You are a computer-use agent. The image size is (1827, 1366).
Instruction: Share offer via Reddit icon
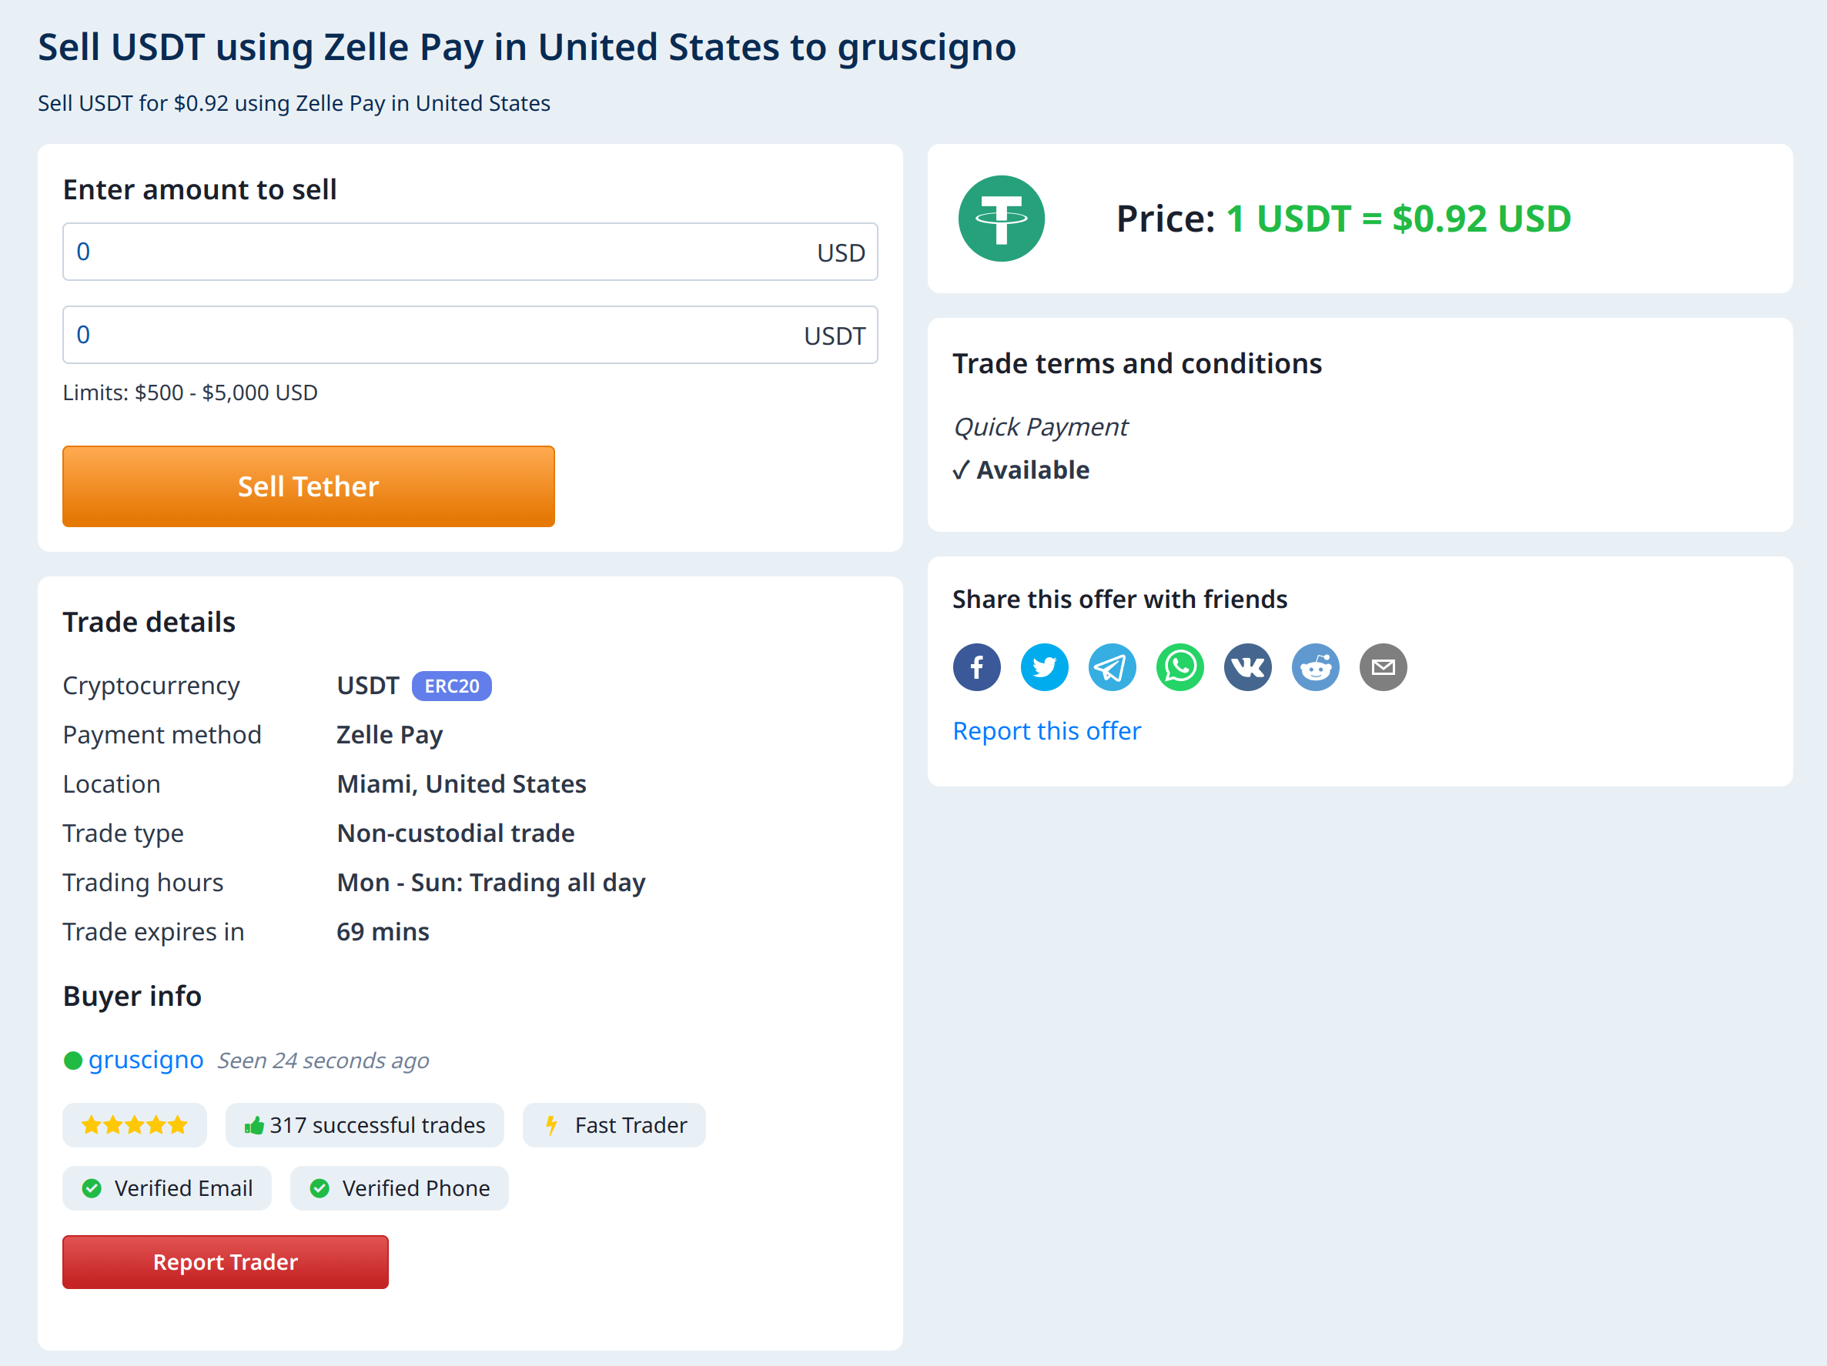click(1316, 664)
